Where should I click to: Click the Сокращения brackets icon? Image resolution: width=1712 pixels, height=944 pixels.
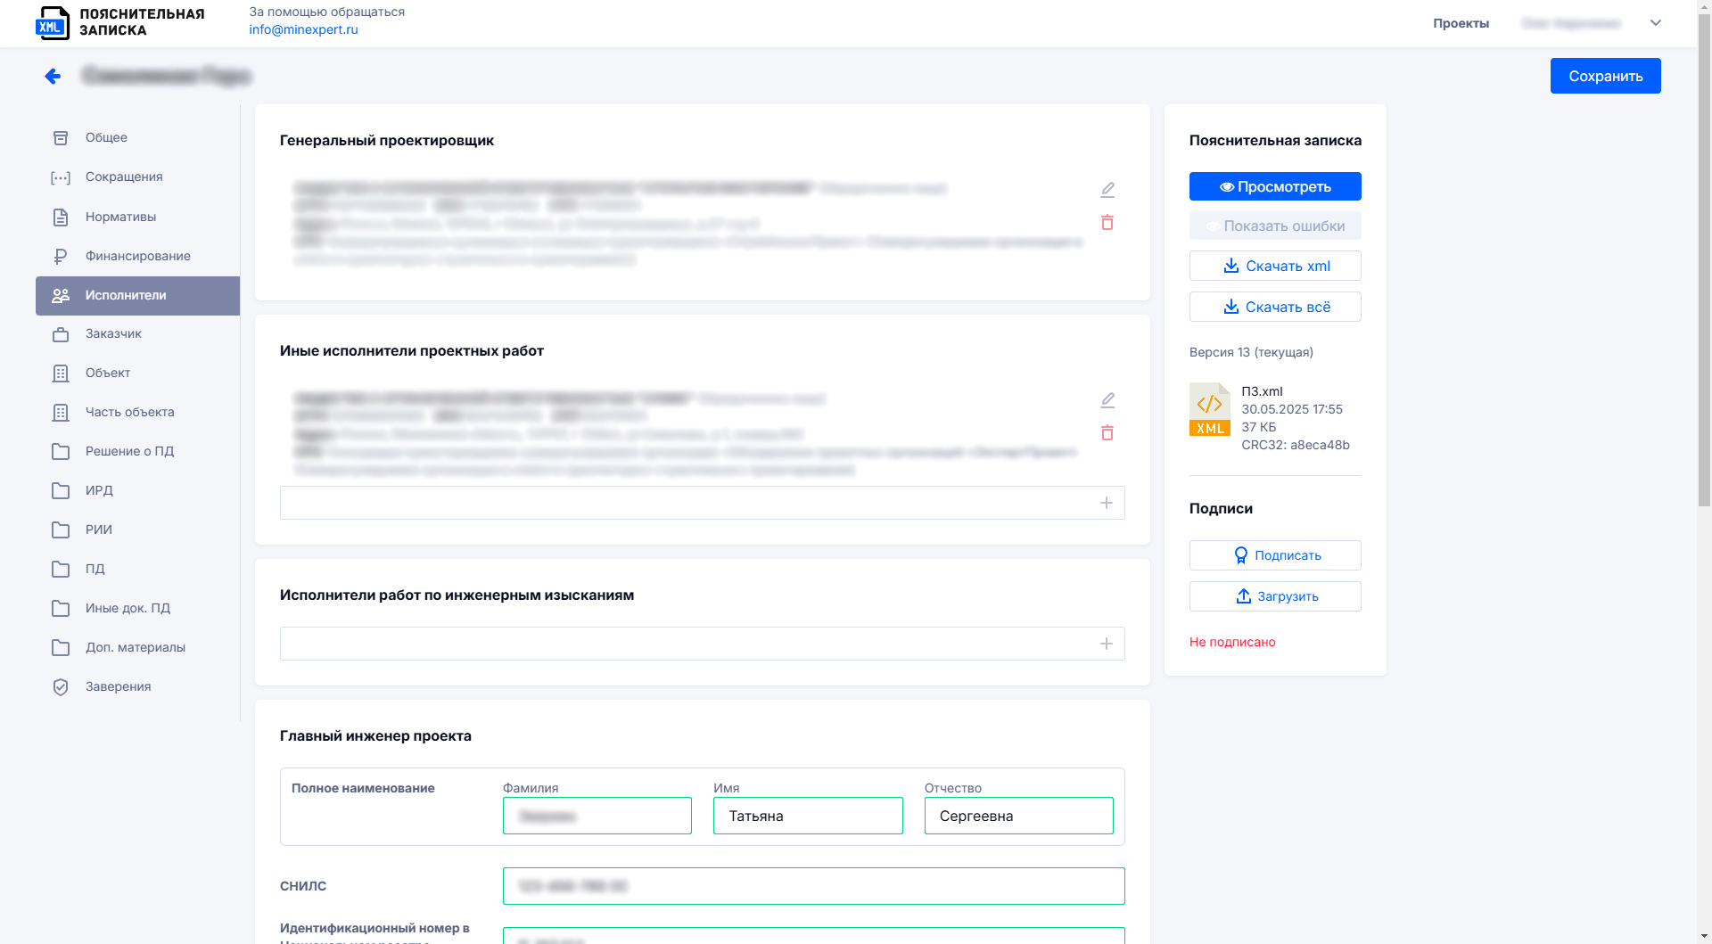pos(61,177)
